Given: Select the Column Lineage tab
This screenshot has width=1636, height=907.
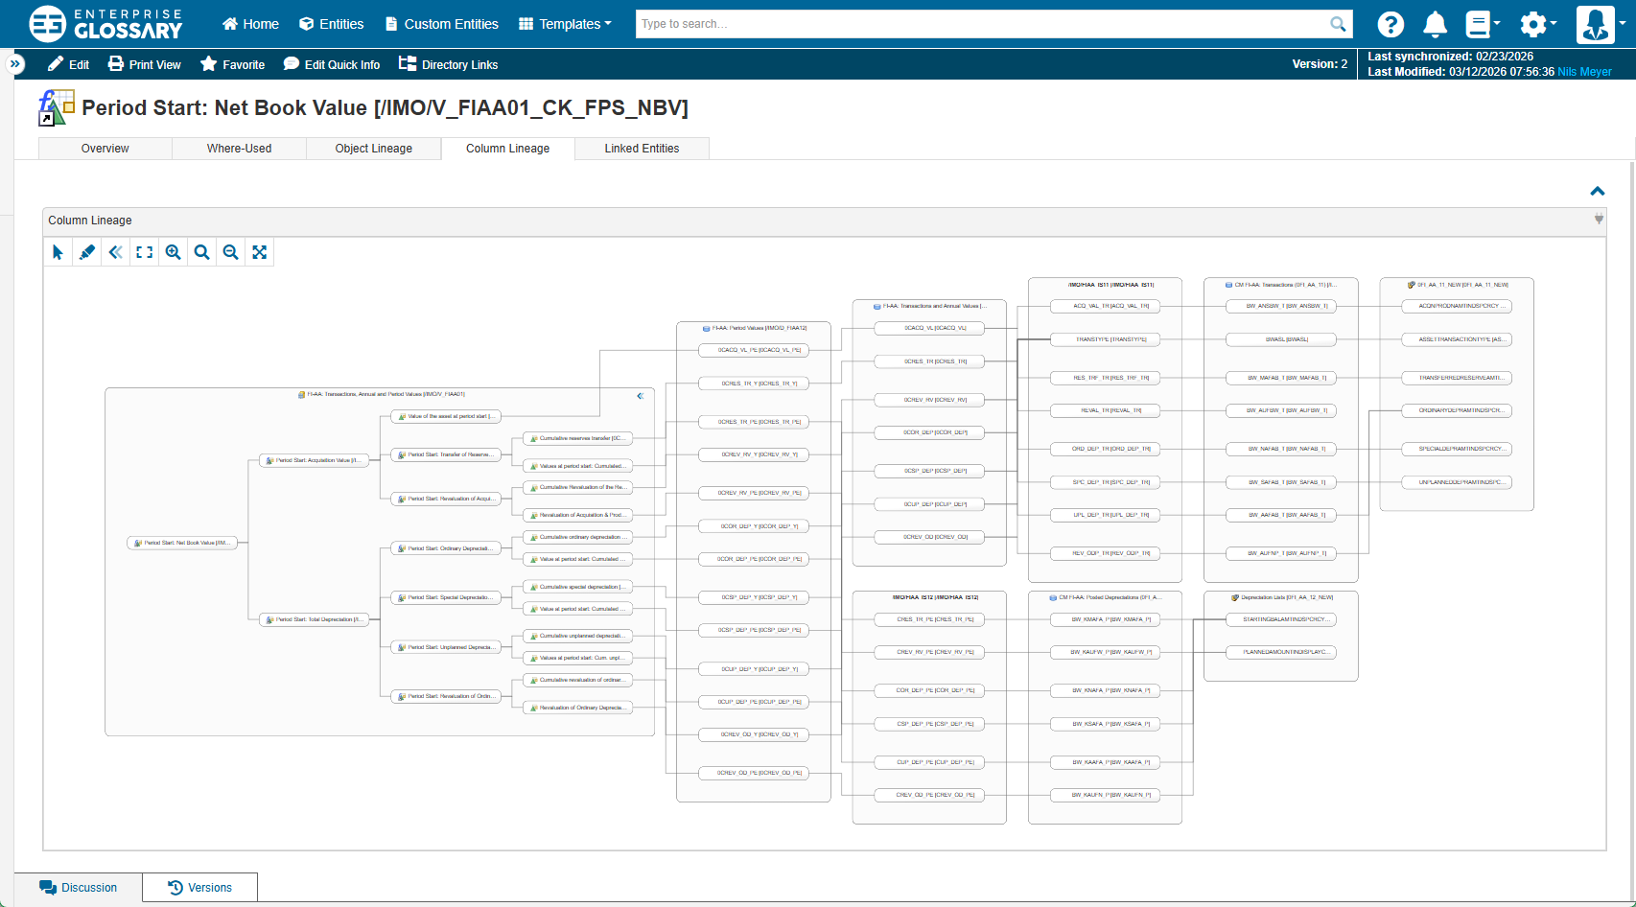Looking at the screenshot, I should [508, 149].
